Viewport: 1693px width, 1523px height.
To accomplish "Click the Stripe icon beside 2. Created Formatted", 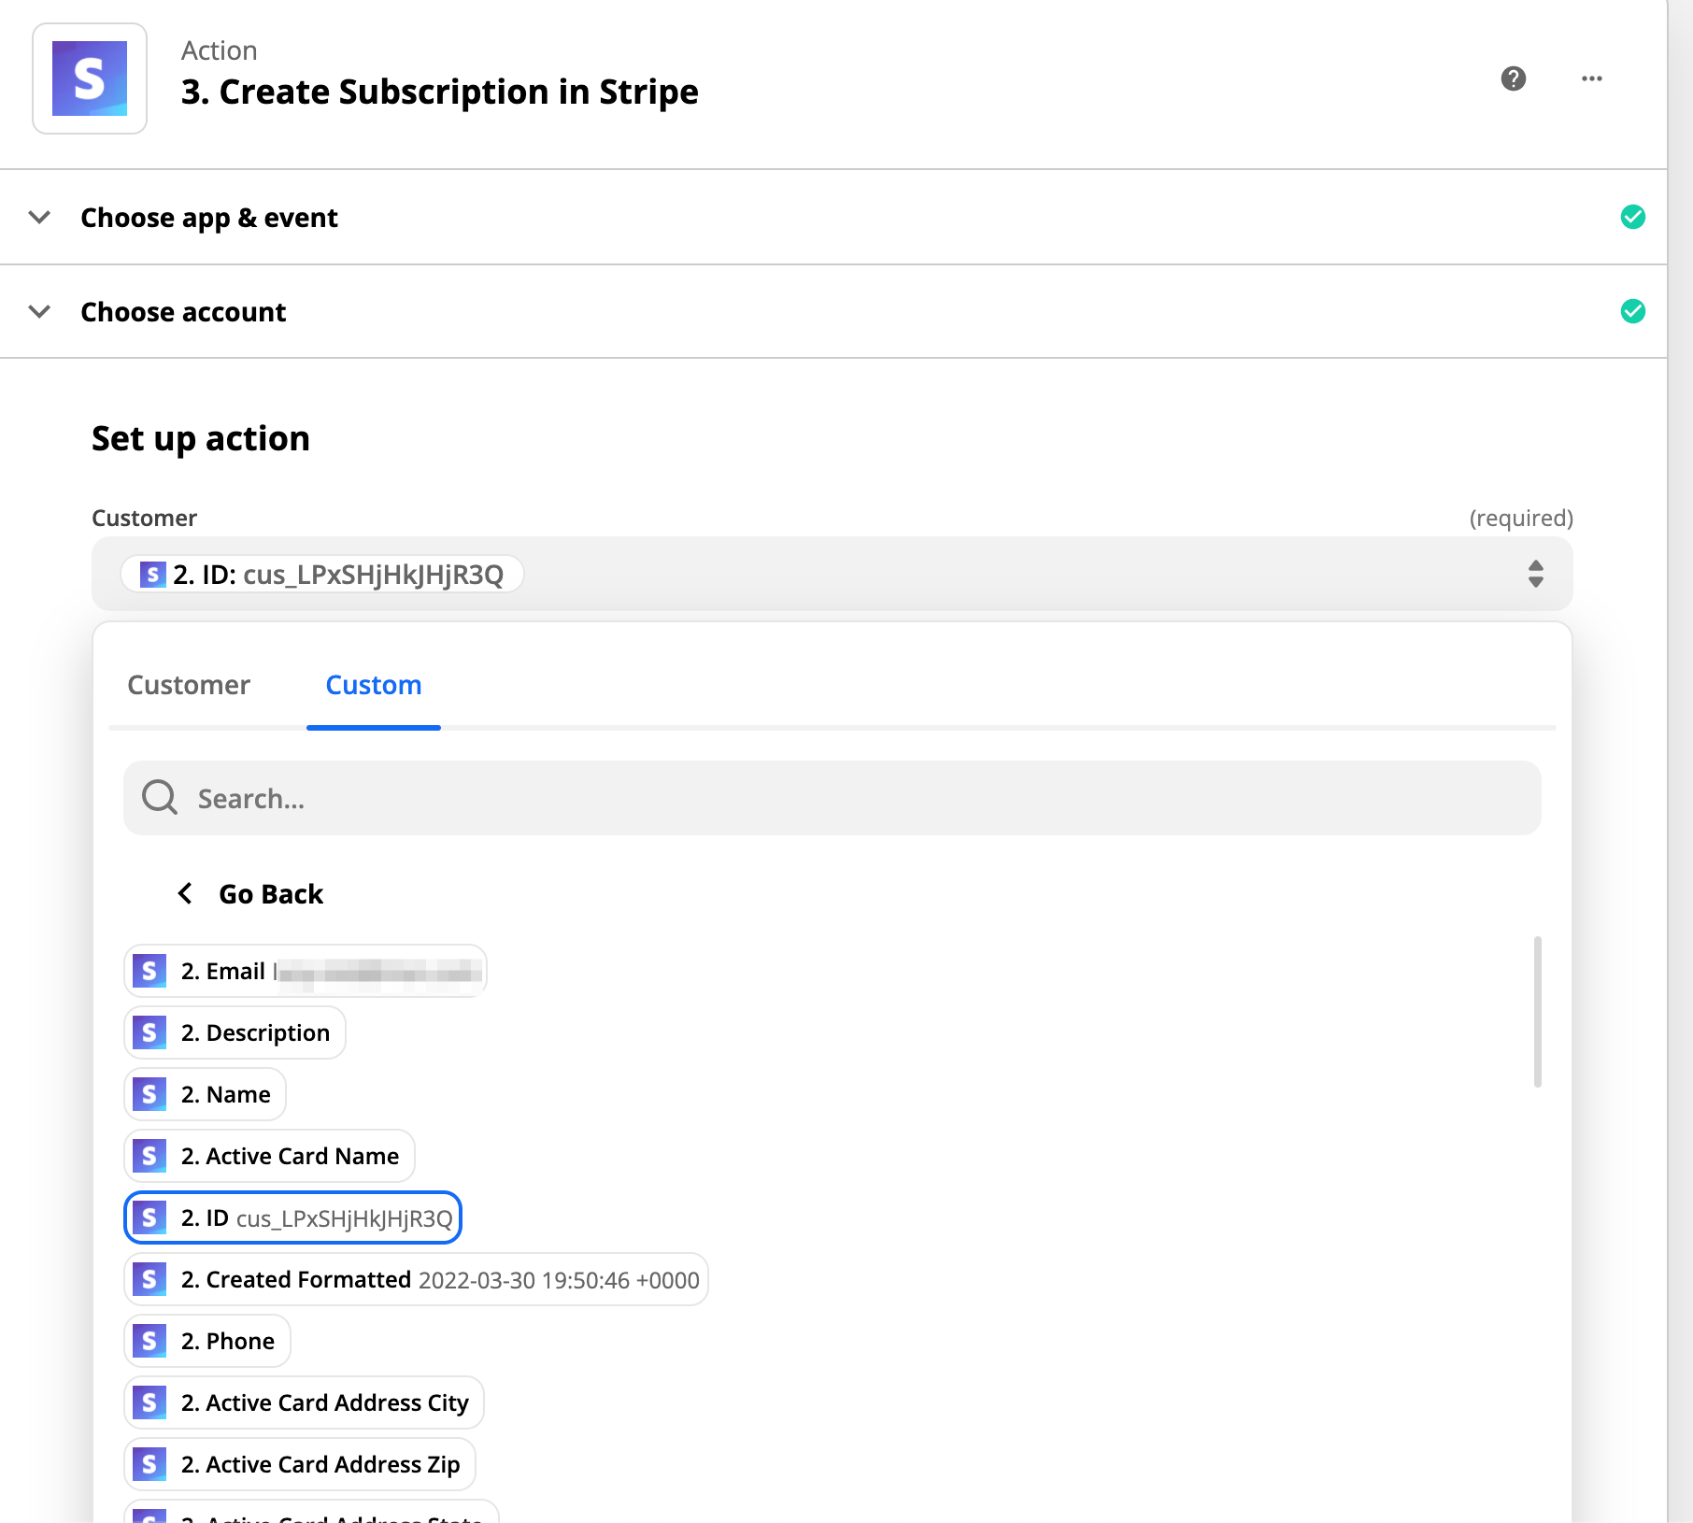I will click(149, 1279).
